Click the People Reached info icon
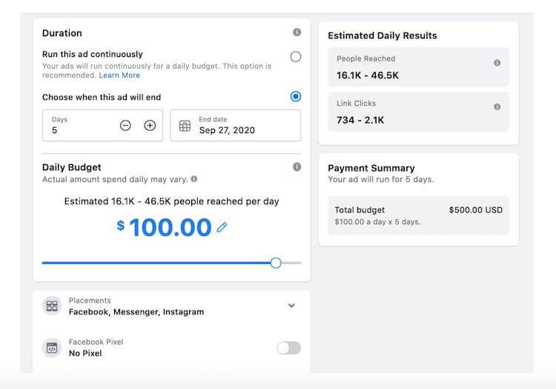The width and height of the screenshot is (556, 389). point(497,63)
